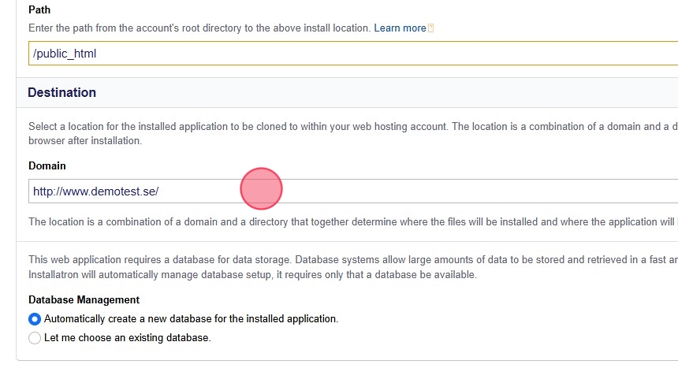Click the 'http://www.demotest.se/' text in the Domain field

coord(95,191)
